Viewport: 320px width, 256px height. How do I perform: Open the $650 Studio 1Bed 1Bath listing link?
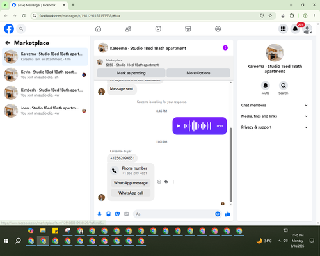[x=132, y=65]
